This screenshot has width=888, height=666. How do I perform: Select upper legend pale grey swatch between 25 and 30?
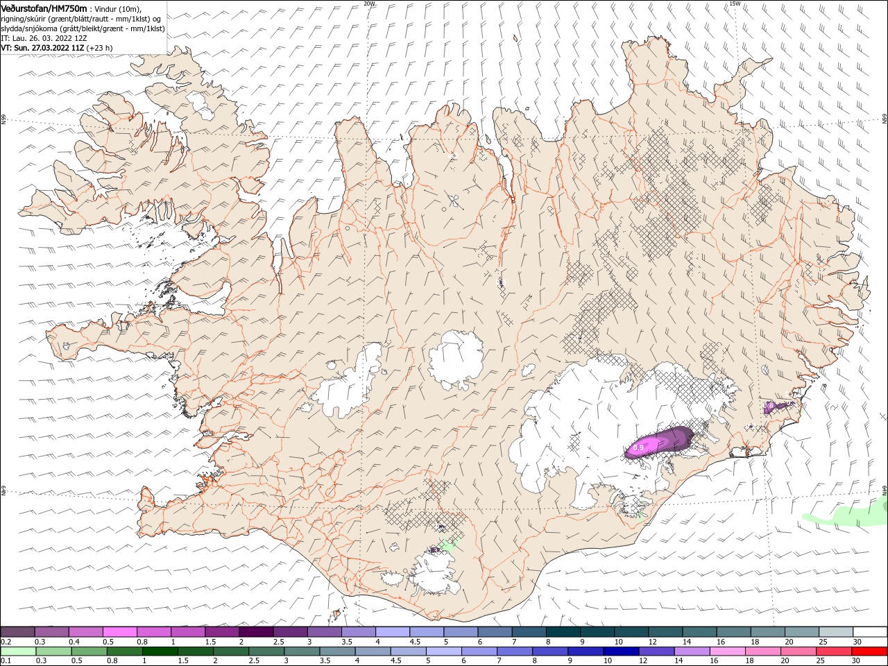click(836, 632)
